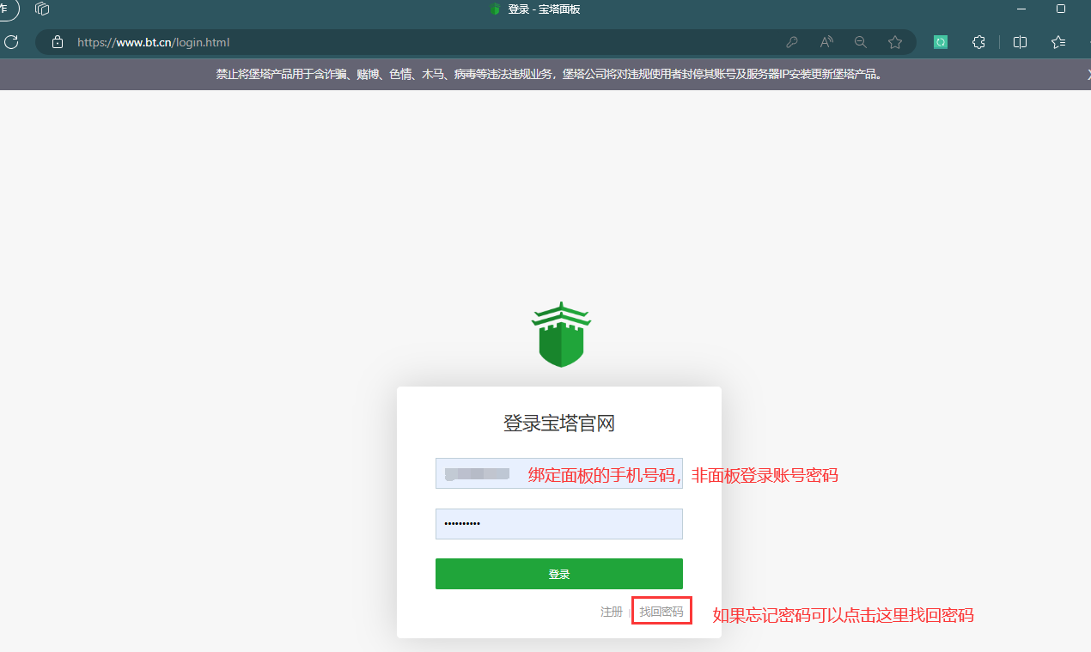Minimize the browser window
The width and height of the screenshot is (1091, 652).
pyautogui.click(x=1021, y=9)
